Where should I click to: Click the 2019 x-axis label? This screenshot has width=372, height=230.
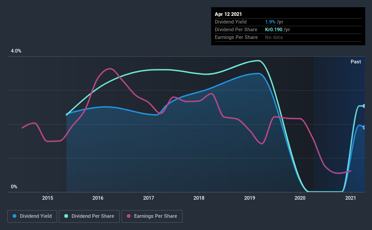pyautogui.click(x=250, y=198)
